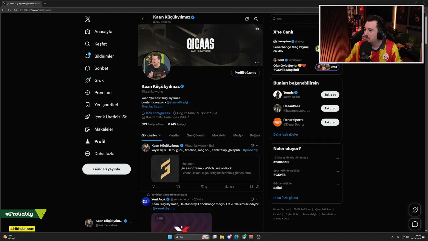Open @yeniacikcom mention in bio
The width and height of the screenshot is (428, 241).
click(x=152, y=106)
